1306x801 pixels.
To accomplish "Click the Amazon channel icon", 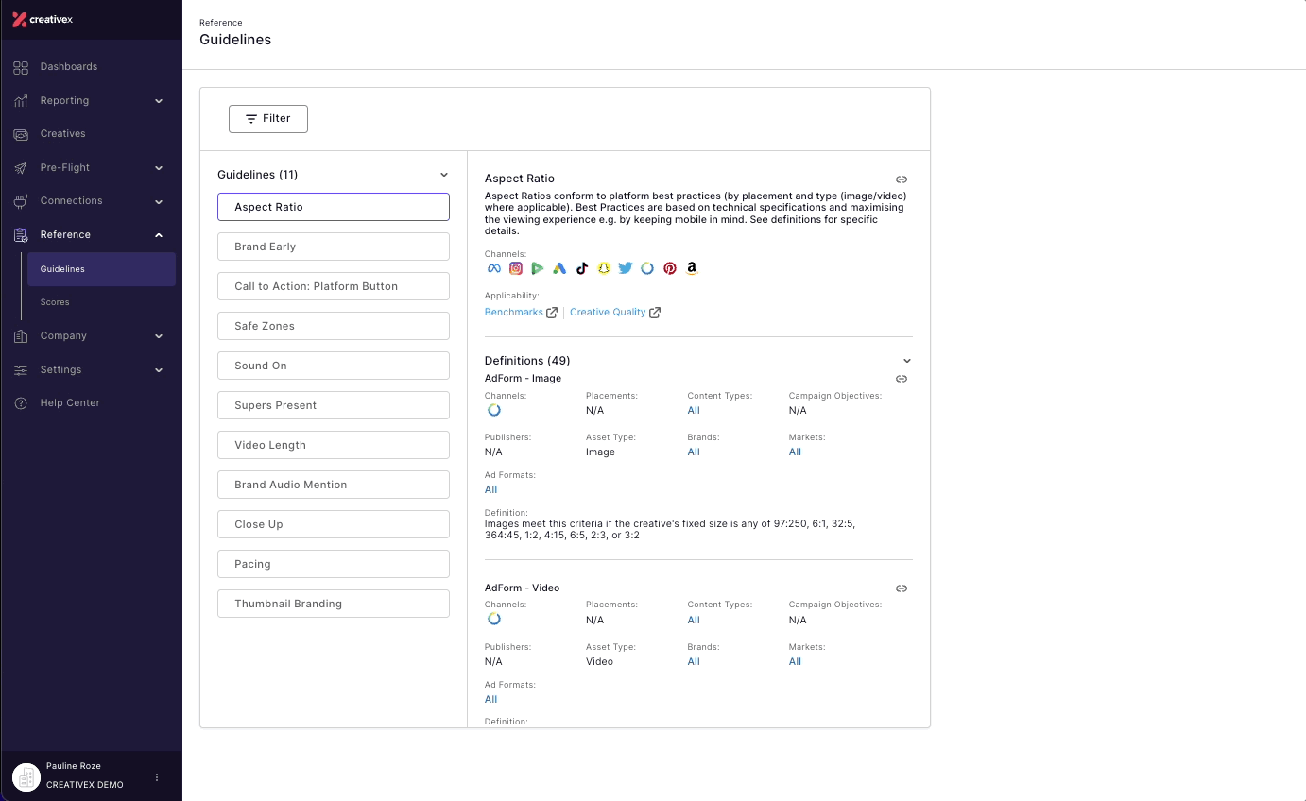I will pos(692,268).
